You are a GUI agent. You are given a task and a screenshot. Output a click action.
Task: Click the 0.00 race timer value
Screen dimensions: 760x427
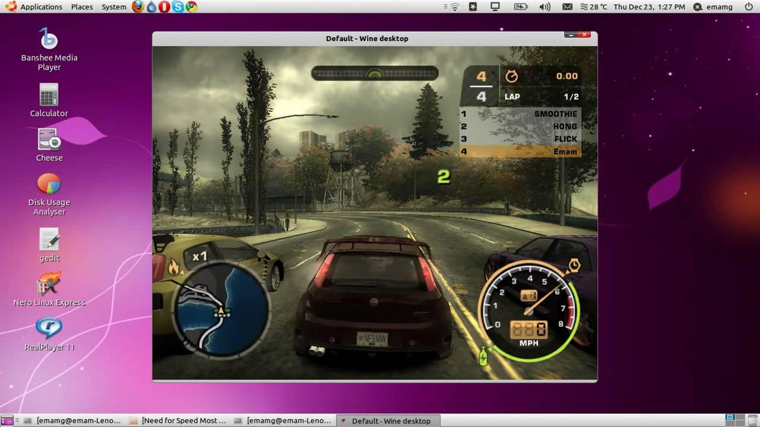tap(566, 76)
